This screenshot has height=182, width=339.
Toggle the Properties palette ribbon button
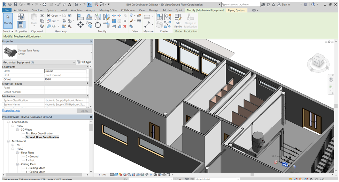(x=21, y=25)
